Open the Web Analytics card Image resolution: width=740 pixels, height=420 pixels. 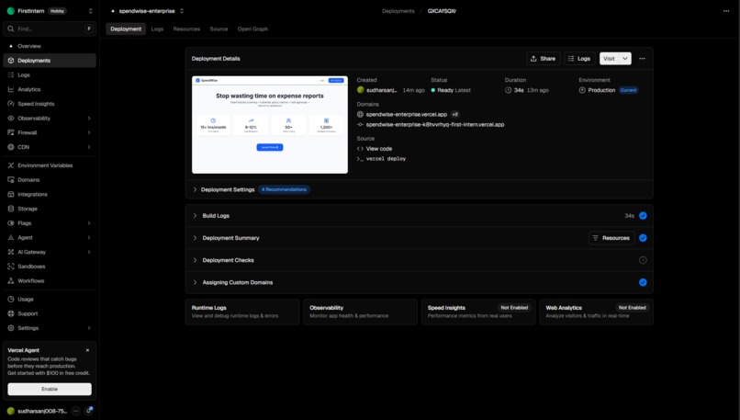tap(596, 312)
